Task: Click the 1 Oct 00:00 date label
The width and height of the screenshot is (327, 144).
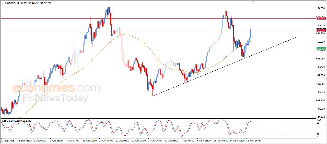Action: tap(40, 140)
